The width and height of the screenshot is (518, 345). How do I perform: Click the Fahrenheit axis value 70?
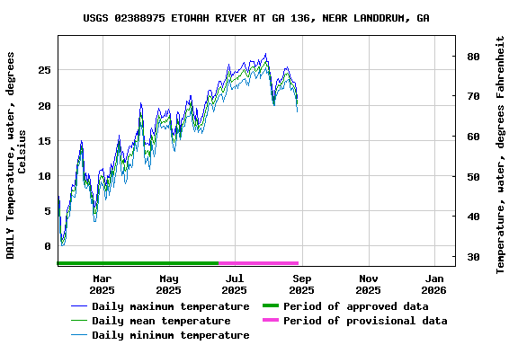[x=473, y=96]
